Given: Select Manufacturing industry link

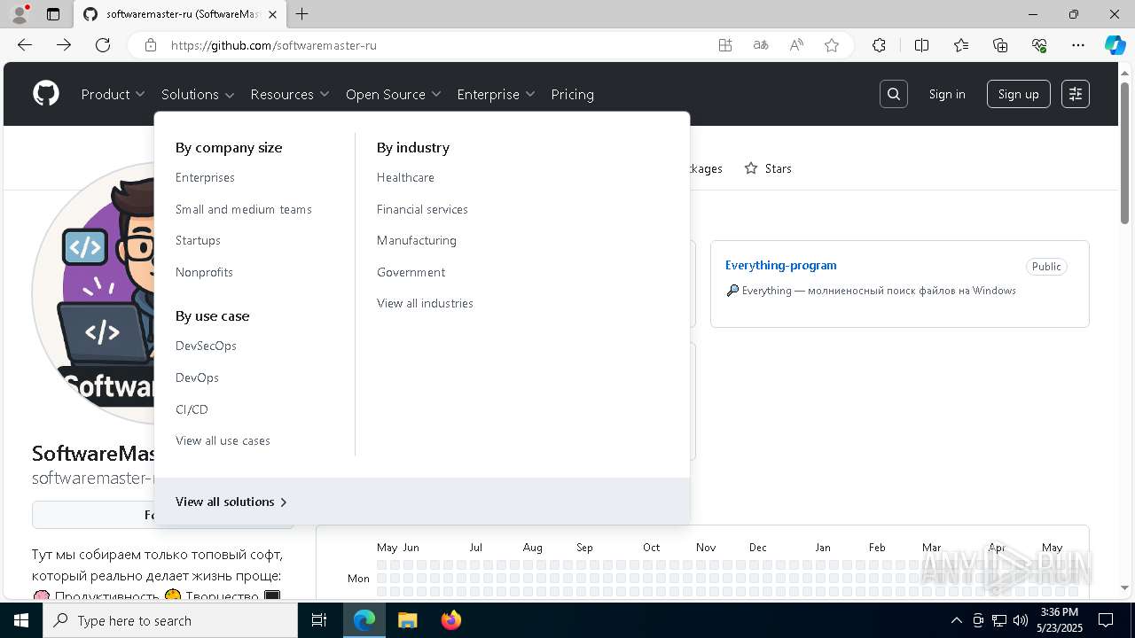Looking at the screenshot, I should (417, 240).
